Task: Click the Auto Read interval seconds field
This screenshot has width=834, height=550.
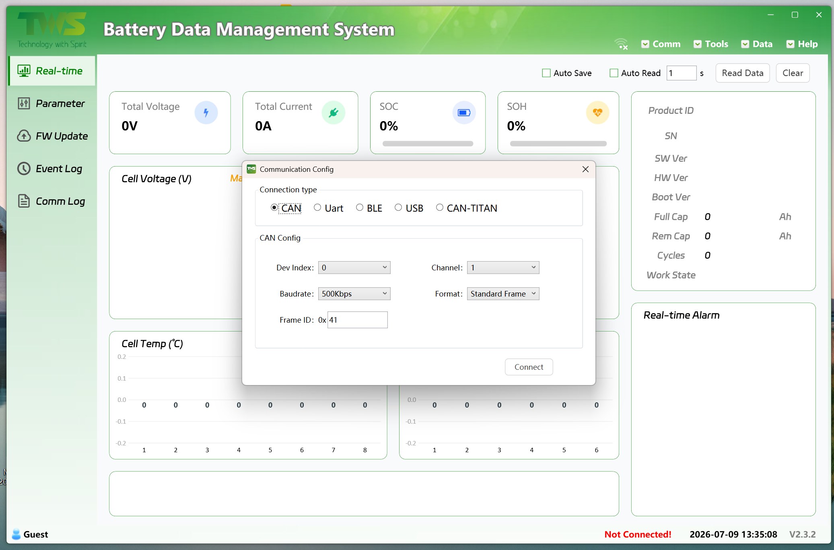Action: [681, 73]
